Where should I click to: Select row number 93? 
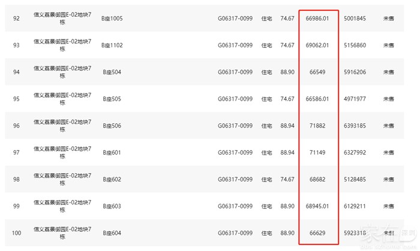16,46
